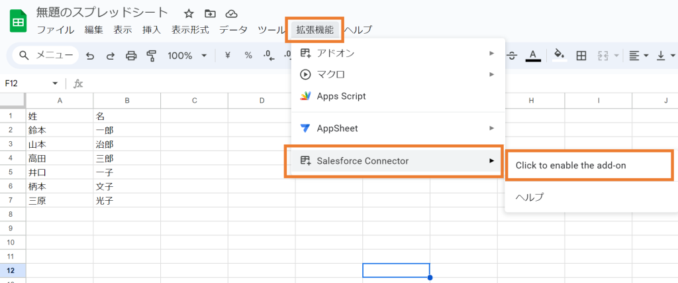The width and height of the screenshot is (678, 283).
Task: Select column I header
Action: pyautogui.click(x=599, y=100)
